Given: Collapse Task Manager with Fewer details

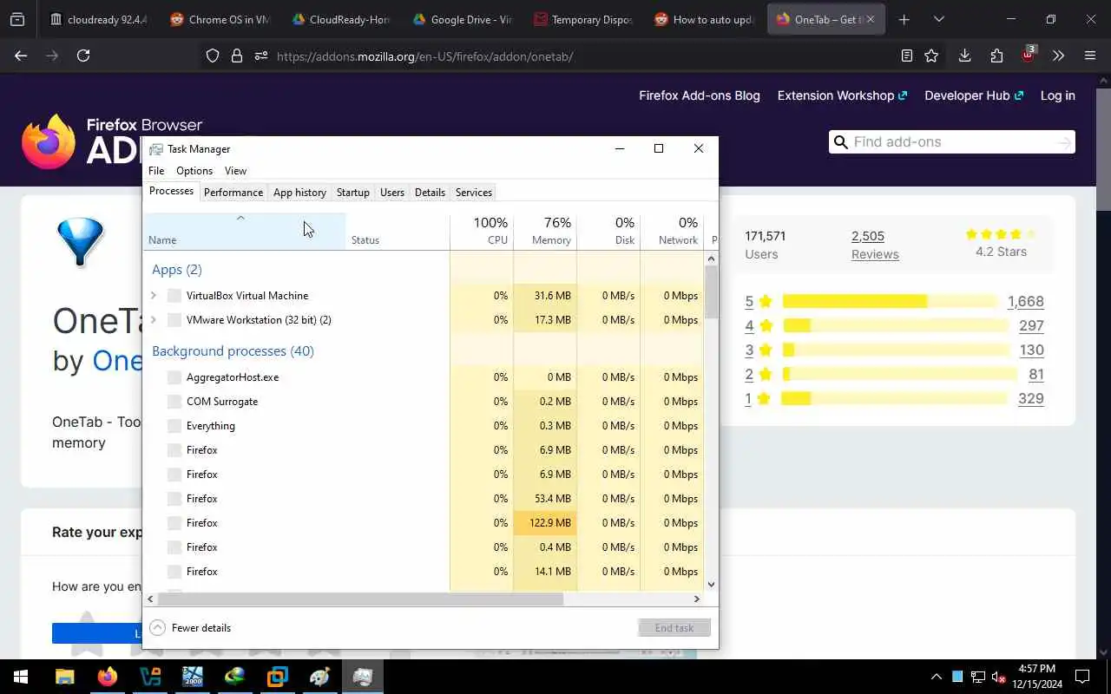Looking at the screenshot, I should pyautogui.click(x=190, y=628).
